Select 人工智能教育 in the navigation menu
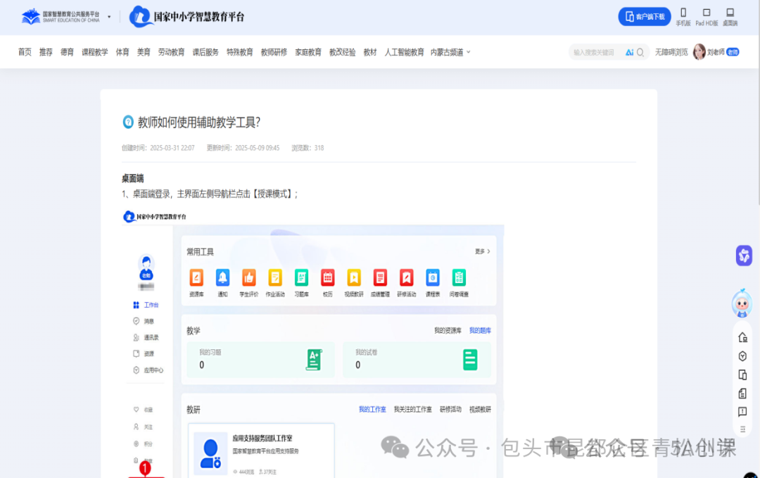760x478 pixels. click(404, 52)
